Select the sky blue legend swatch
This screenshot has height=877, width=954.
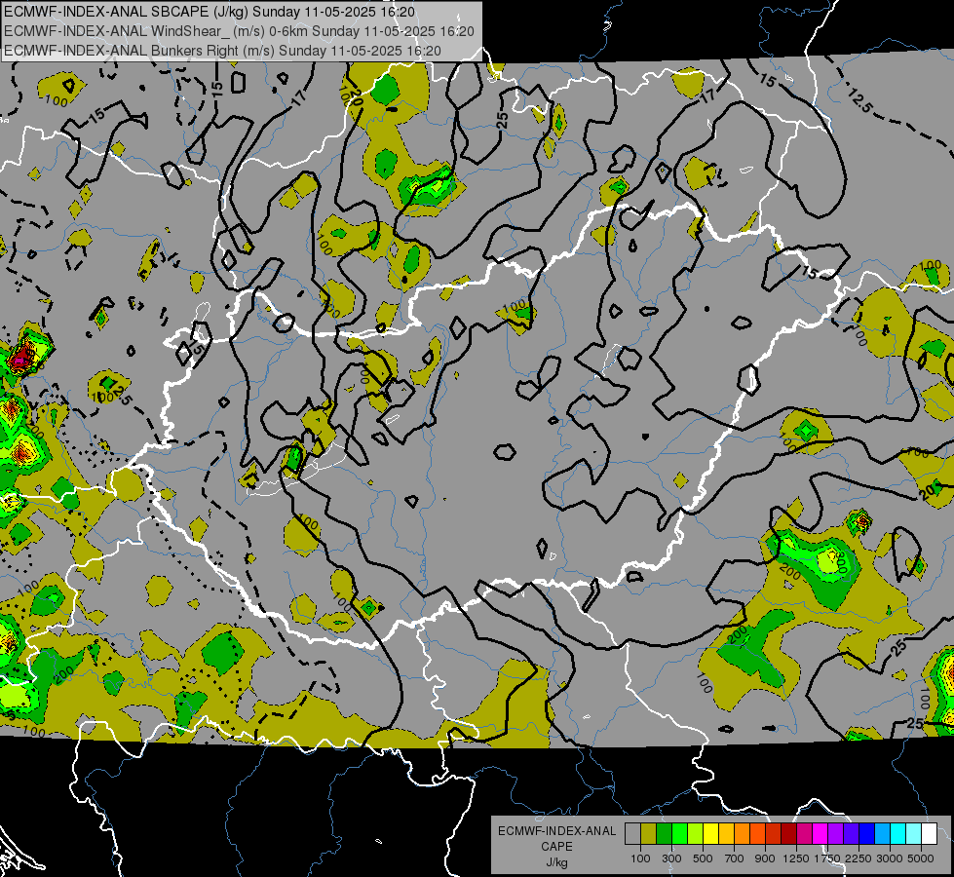pyautogui.click(x=882, y=834)
